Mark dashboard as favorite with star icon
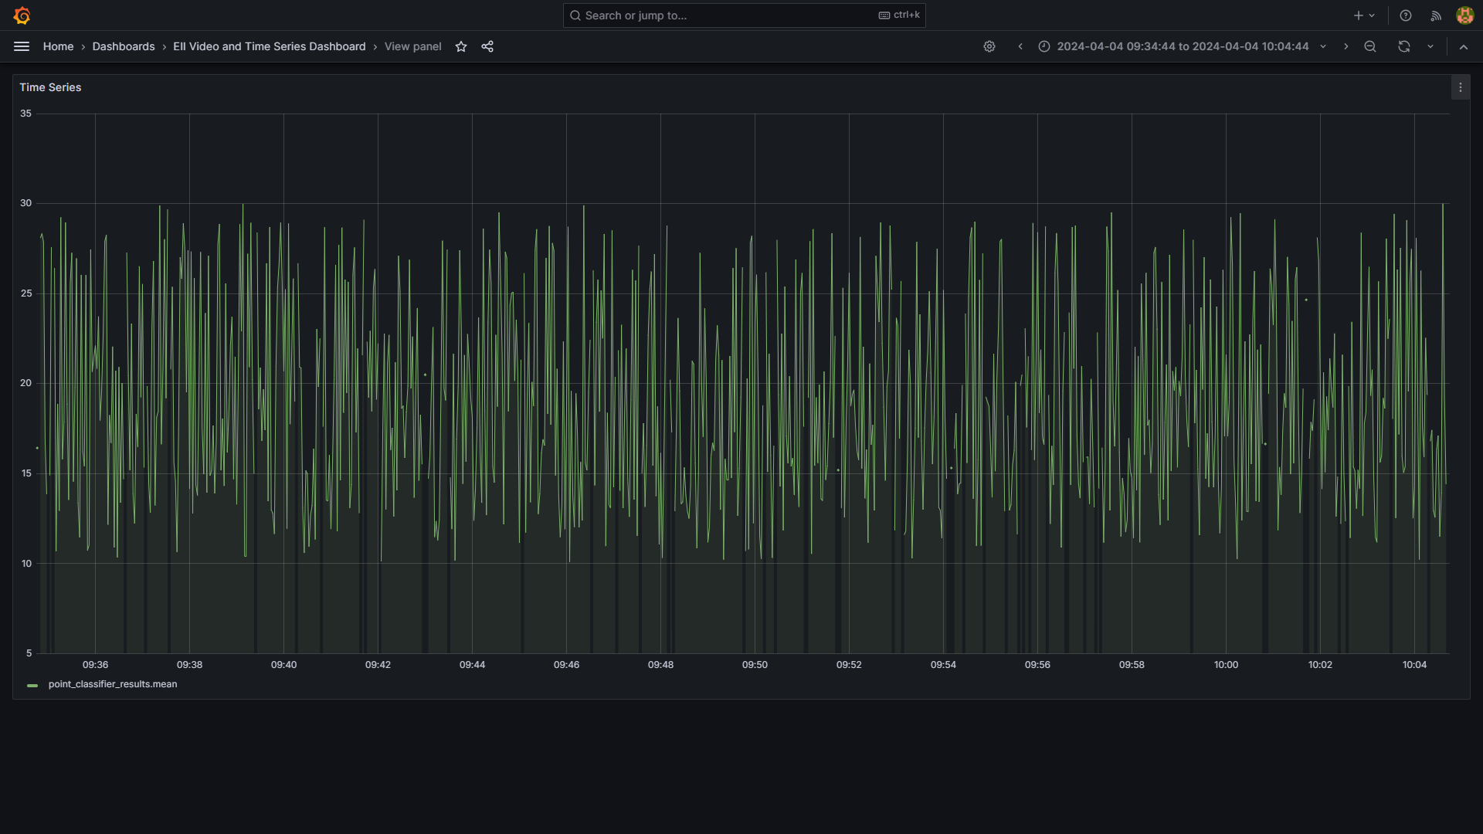 [461, 46]
